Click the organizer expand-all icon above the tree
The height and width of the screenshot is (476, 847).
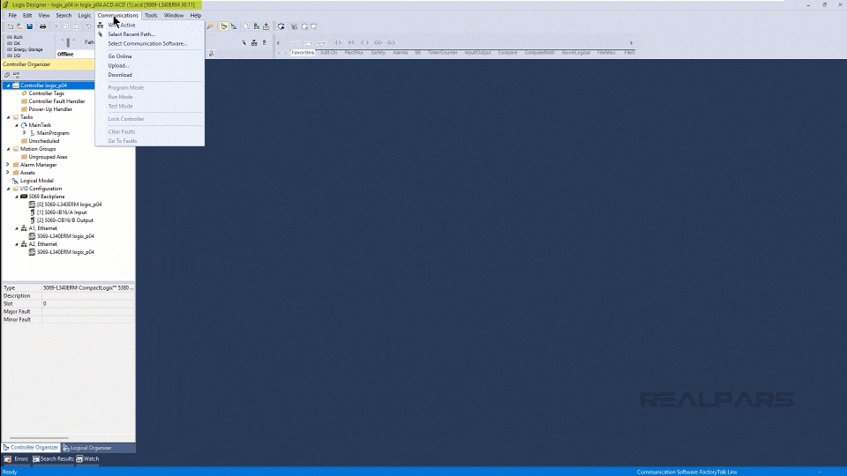[x=16, y=75]
